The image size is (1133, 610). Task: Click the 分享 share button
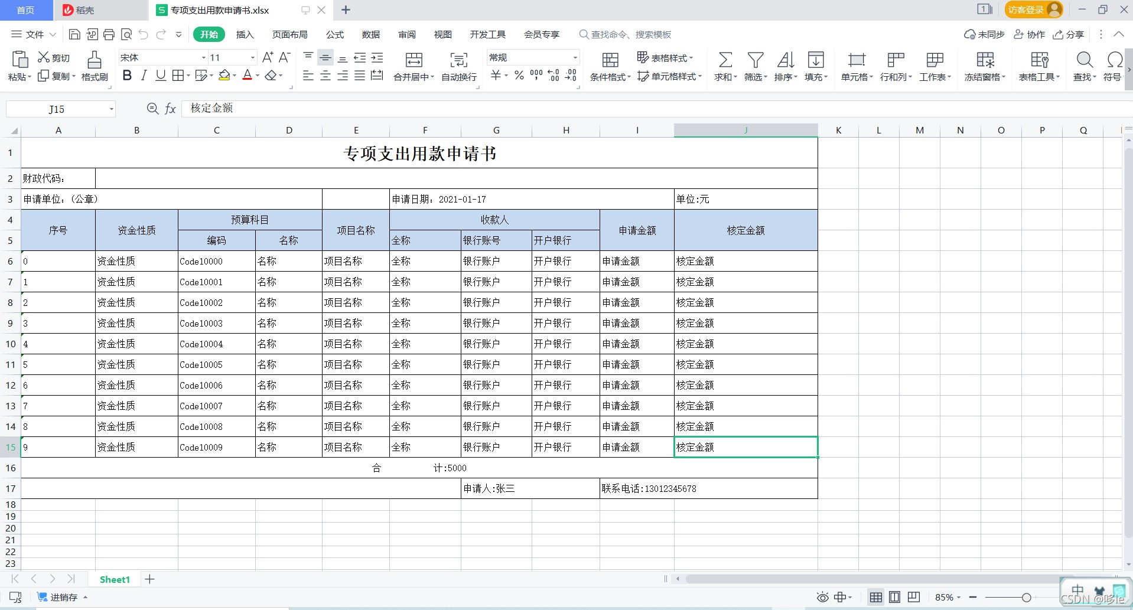pos(1069,34)
